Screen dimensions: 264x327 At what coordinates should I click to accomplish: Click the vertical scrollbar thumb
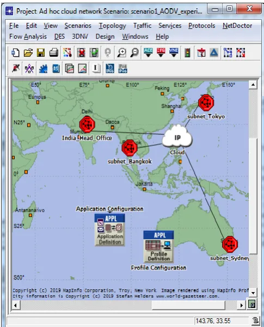pyautogui.click(x=253, y=196)
